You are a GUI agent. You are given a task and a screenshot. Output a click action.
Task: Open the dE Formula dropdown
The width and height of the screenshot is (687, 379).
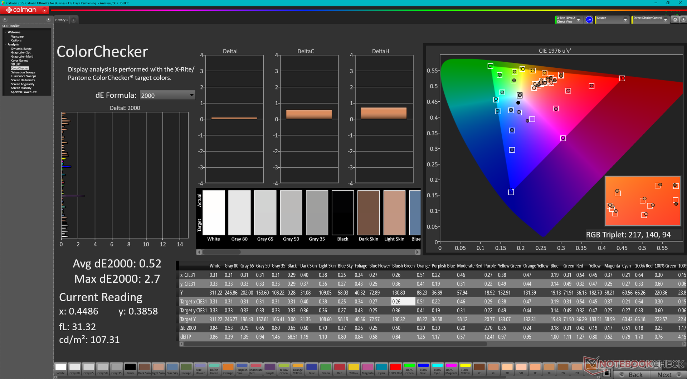[x=167, y=95]
